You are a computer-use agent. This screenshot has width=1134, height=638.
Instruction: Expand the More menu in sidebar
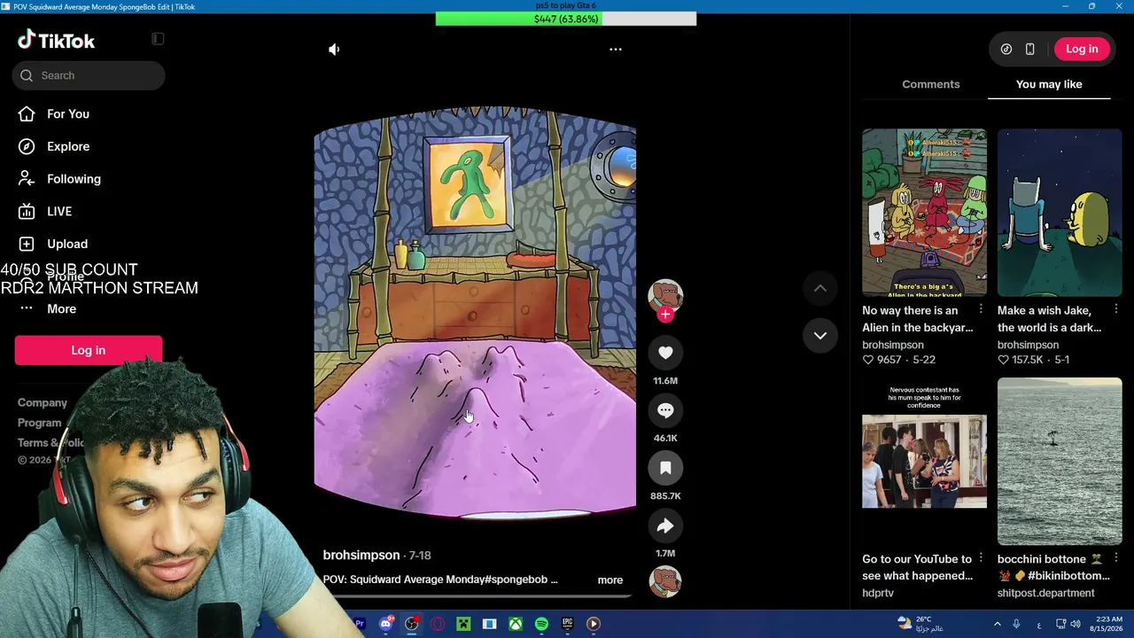pyautogui.click(x=61, y=308)
